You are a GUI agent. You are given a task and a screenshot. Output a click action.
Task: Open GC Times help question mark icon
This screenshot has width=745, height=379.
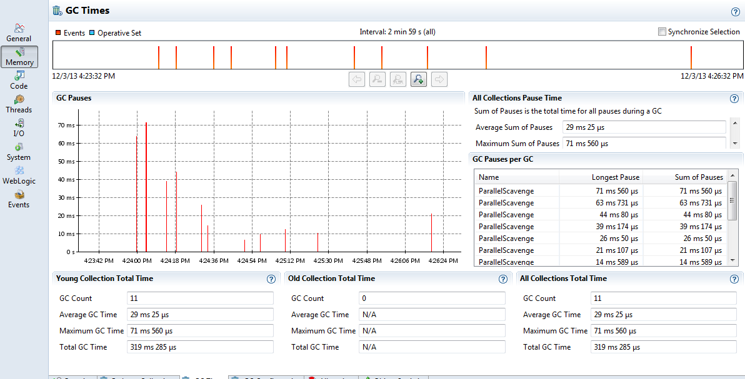[735, 11]
